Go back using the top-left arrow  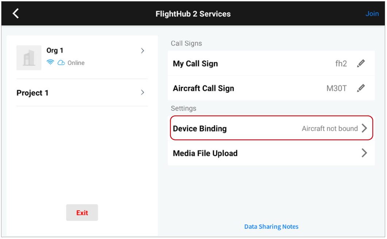[16, 14]
